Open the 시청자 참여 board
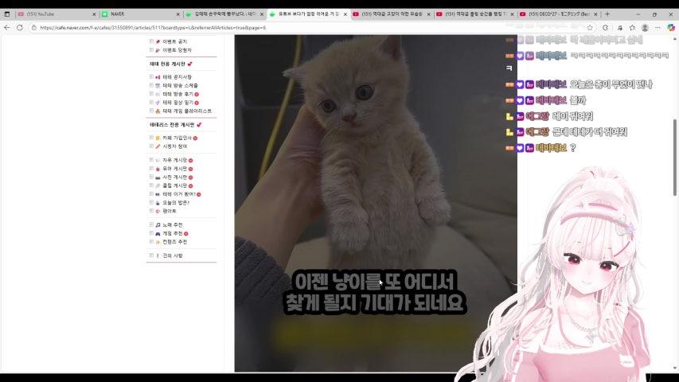The width and height of the screenshot is (679, 382). point(174,146)
